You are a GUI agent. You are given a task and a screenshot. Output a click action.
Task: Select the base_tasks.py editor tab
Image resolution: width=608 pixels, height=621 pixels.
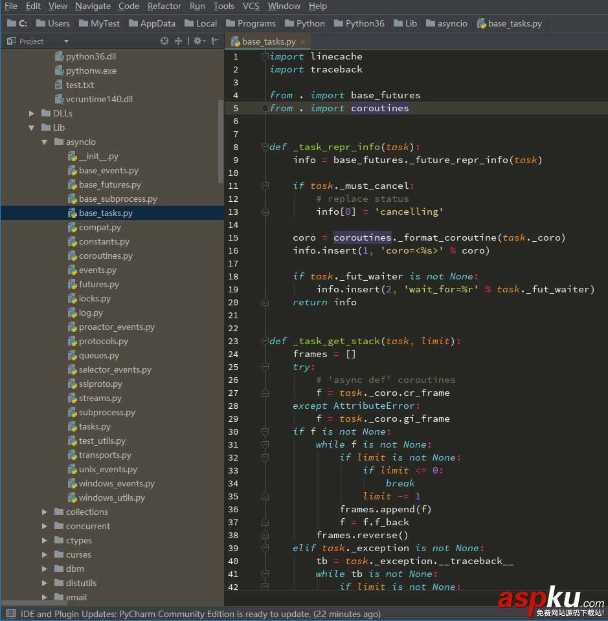point(268,41)
